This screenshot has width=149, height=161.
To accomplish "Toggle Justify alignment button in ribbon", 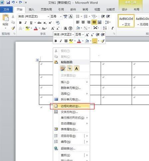I will (x=94, y=22).
